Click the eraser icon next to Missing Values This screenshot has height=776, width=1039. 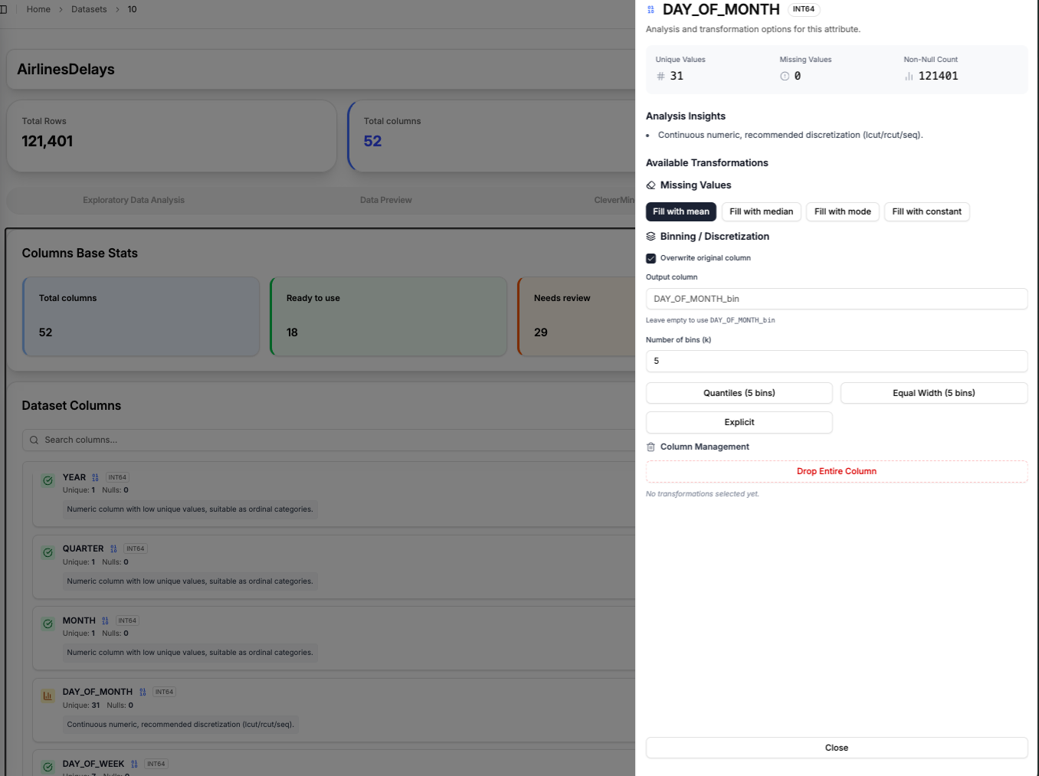(x=651, y=185)
